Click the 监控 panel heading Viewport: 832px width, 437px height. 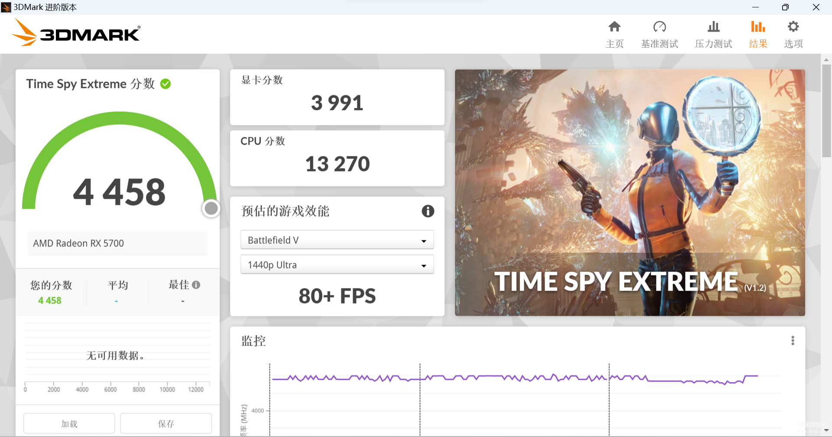coord(253,341)
